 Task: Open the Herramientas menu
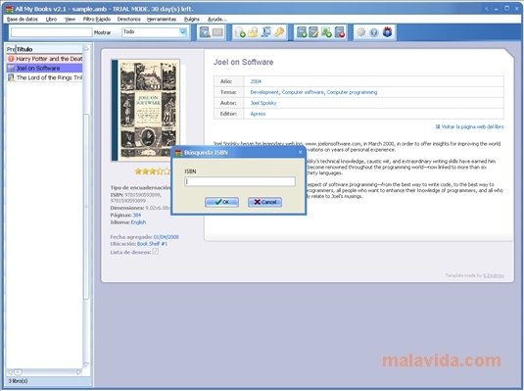point(162,20)
